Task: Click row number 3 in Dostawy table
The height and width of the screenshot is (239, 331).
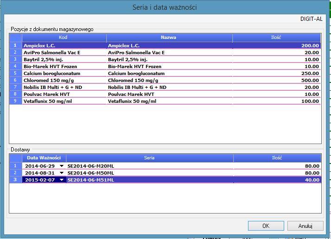Action: point(15,180)
